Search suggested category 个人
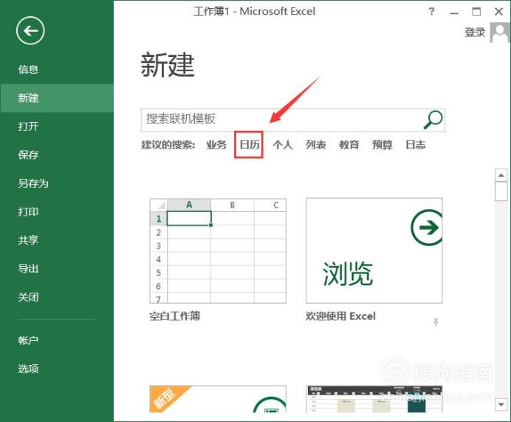 coord(283,145)
